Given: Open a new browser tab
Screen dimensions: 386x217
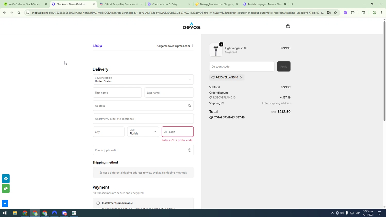Looking at the screenshot, I should (x=292, y=4).
